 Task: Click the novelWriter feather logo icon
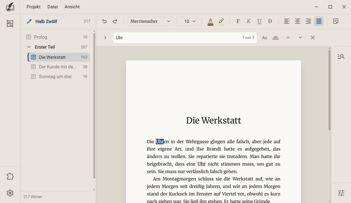pyautogui.click(x=10, y=7)
